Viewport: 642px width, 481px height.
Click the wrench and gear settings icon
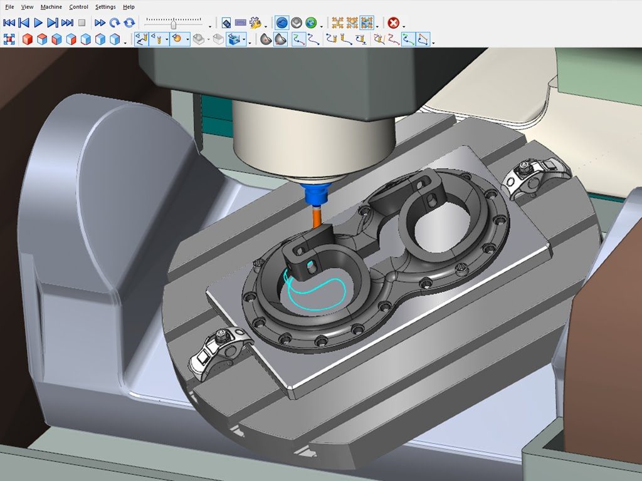click(x=255, y=23)
